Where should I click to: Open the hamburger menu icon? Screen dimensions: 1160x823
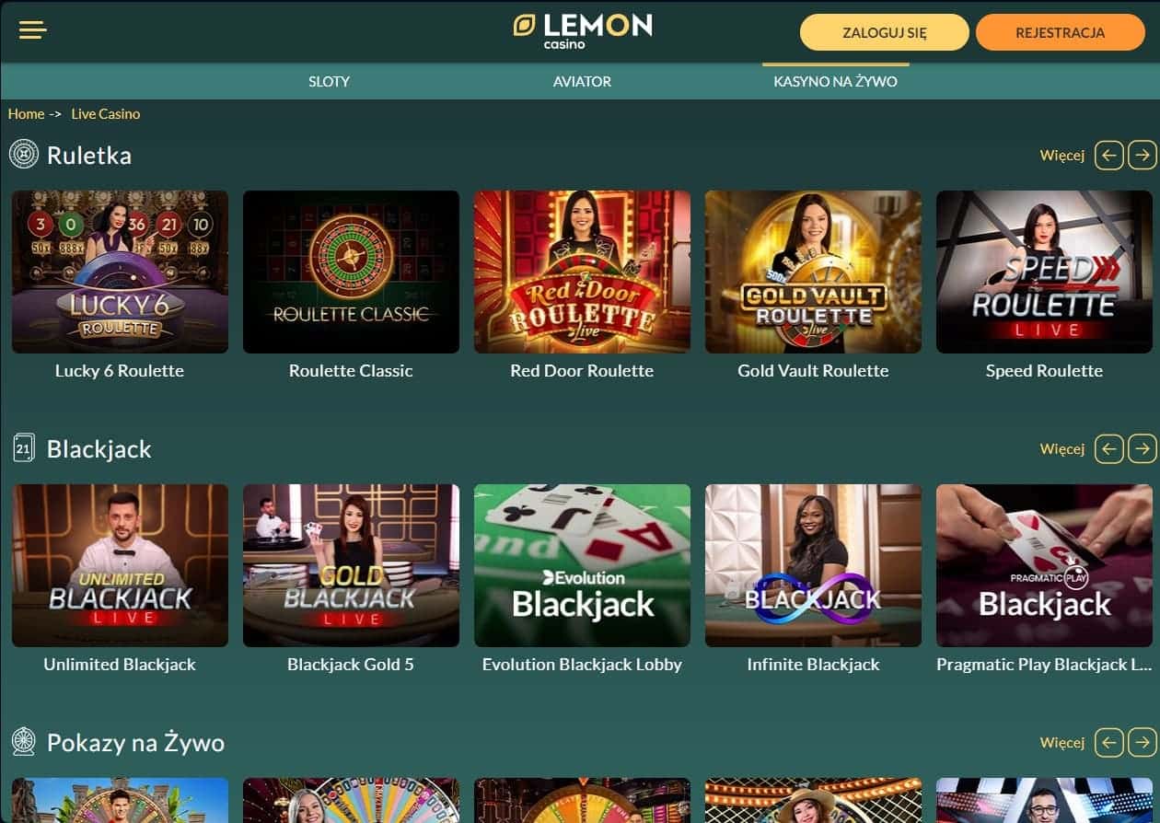pyautogui.click(x=33, y=30)
